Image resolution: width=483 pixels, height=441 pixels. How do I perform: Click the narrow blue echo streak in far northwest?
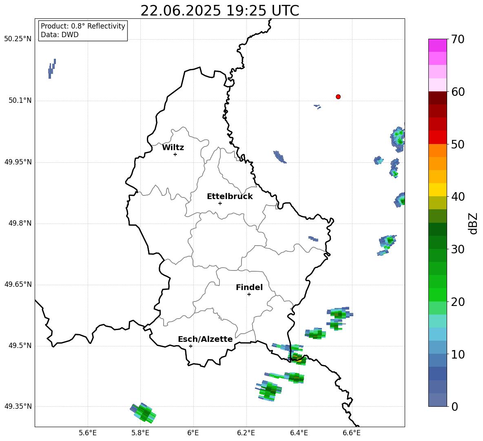[52, 69]
